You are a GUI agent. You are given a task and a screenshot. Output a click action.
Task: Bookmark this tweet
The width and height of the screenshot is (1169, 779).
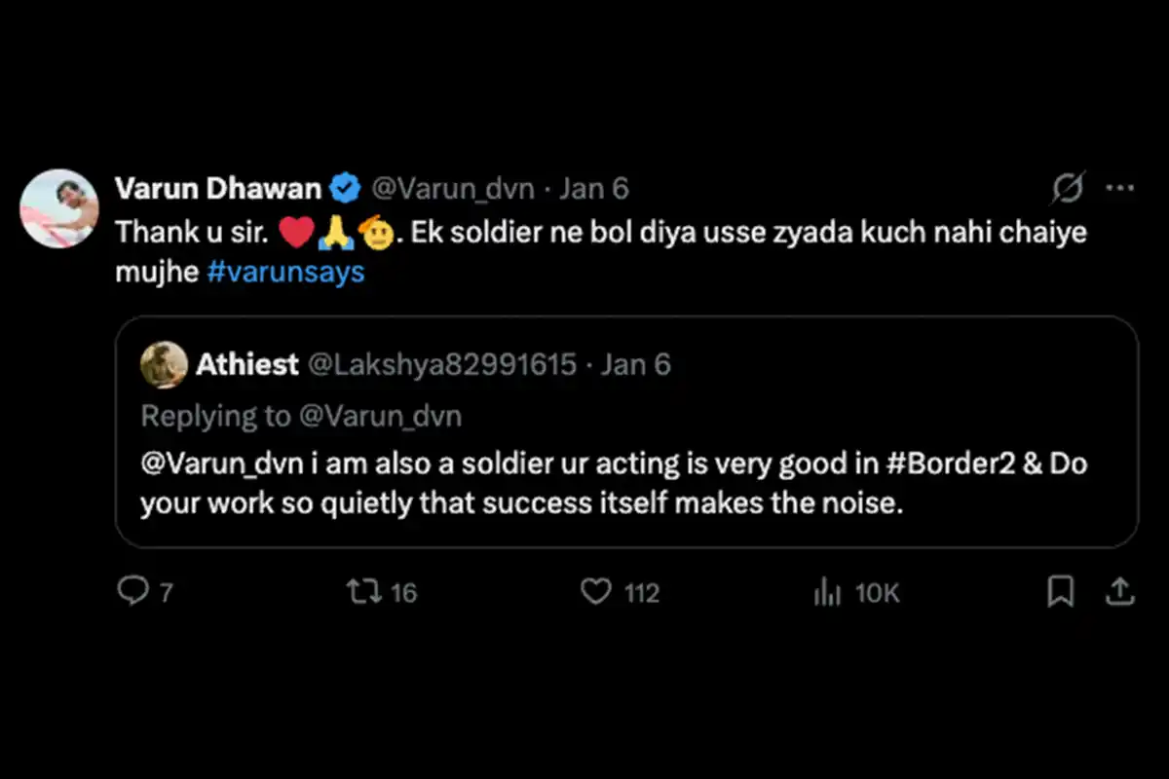[x=1062, y=591]
